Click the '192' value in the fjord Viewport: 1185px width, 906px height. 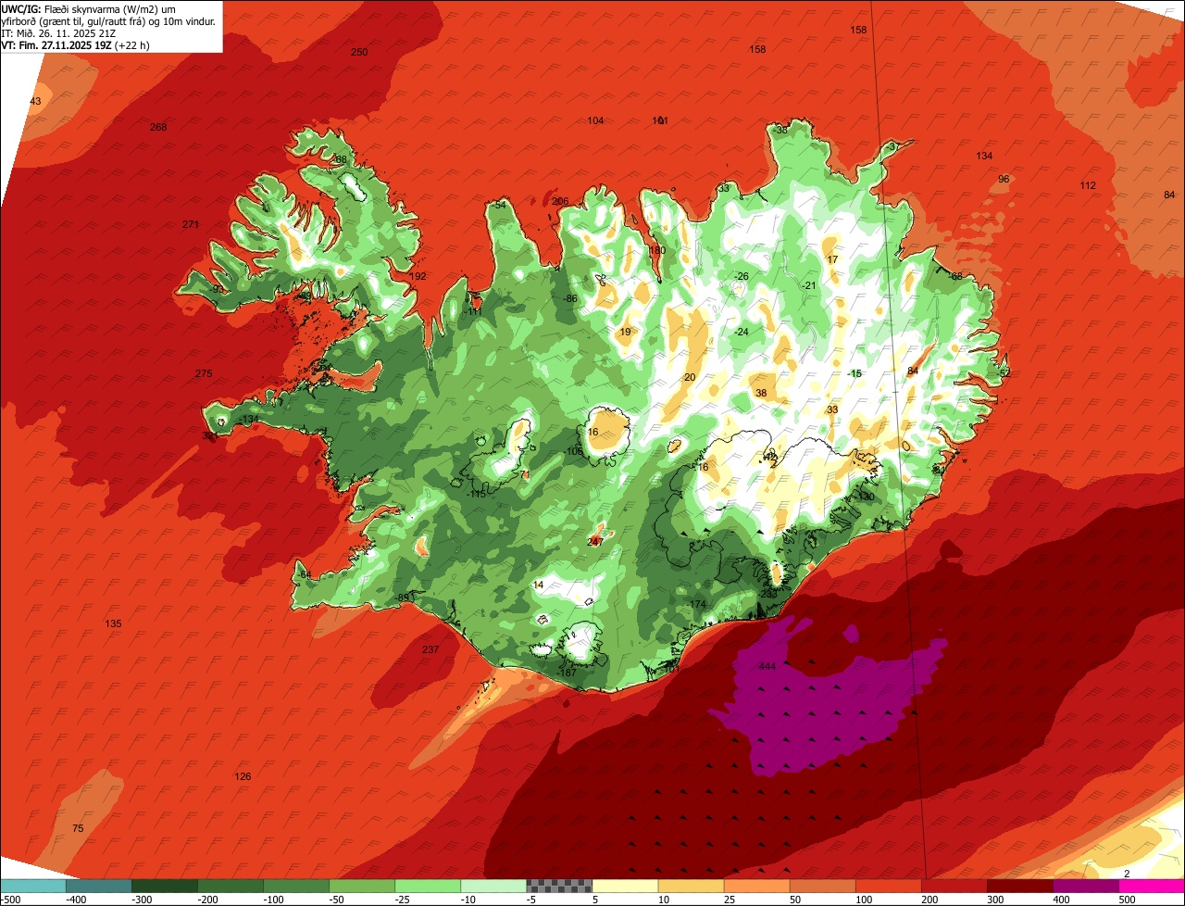tap(418, 276)
